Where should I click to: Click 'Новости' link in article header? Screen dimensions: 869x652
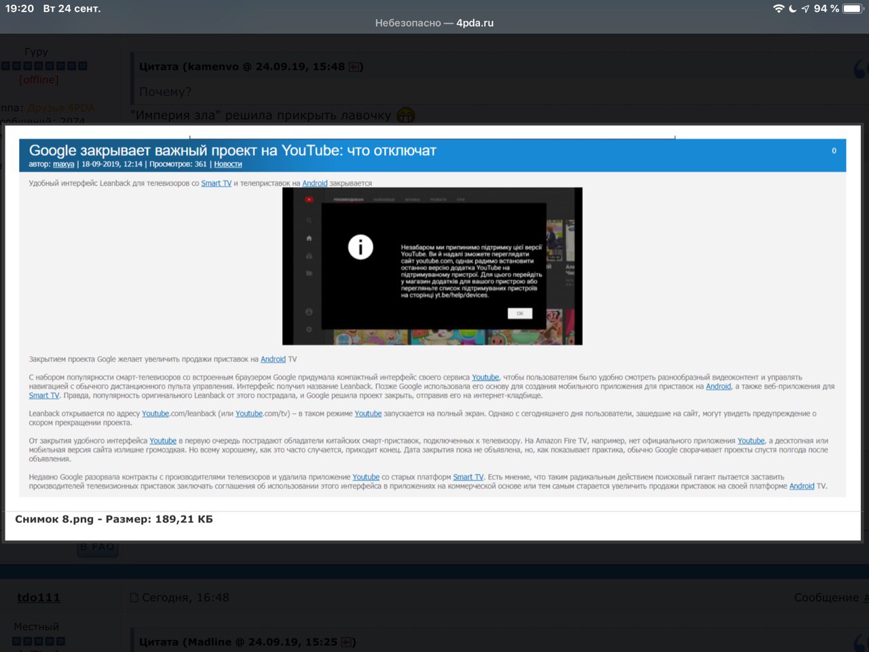[227, 164]
